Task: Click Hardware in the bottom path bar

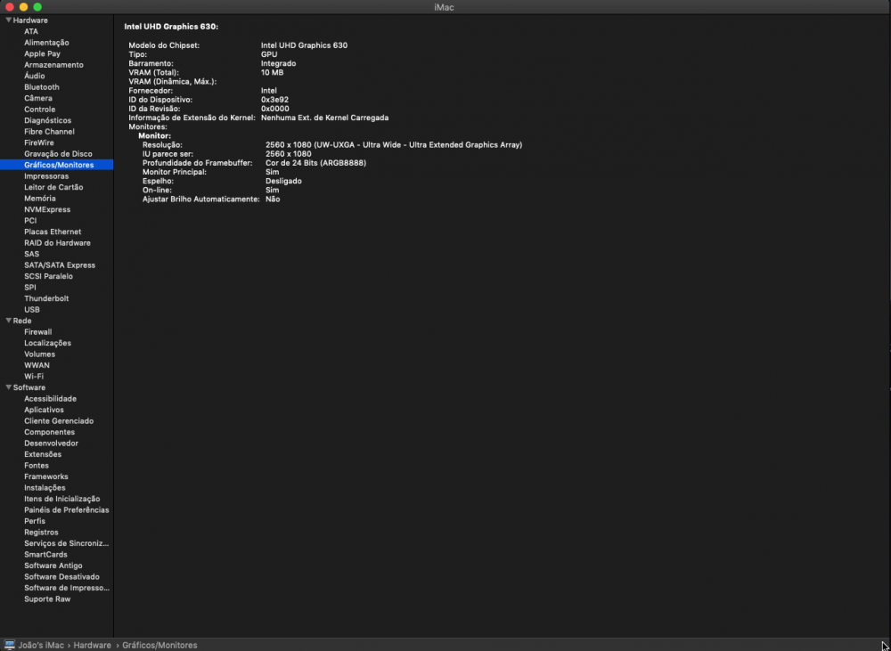Action: tap(92, 646)
